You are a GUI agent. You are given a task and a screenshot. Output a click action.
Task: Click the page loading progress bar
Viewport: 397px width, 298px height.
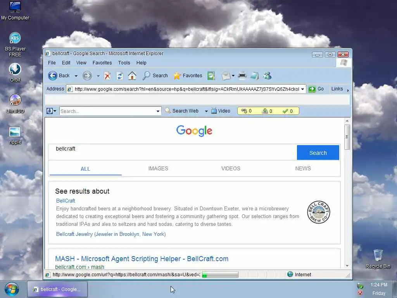click(220, 274)
